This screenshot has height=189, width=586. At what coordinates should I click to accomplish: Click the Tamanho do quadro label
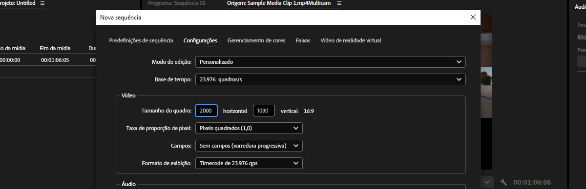(166, 111)
